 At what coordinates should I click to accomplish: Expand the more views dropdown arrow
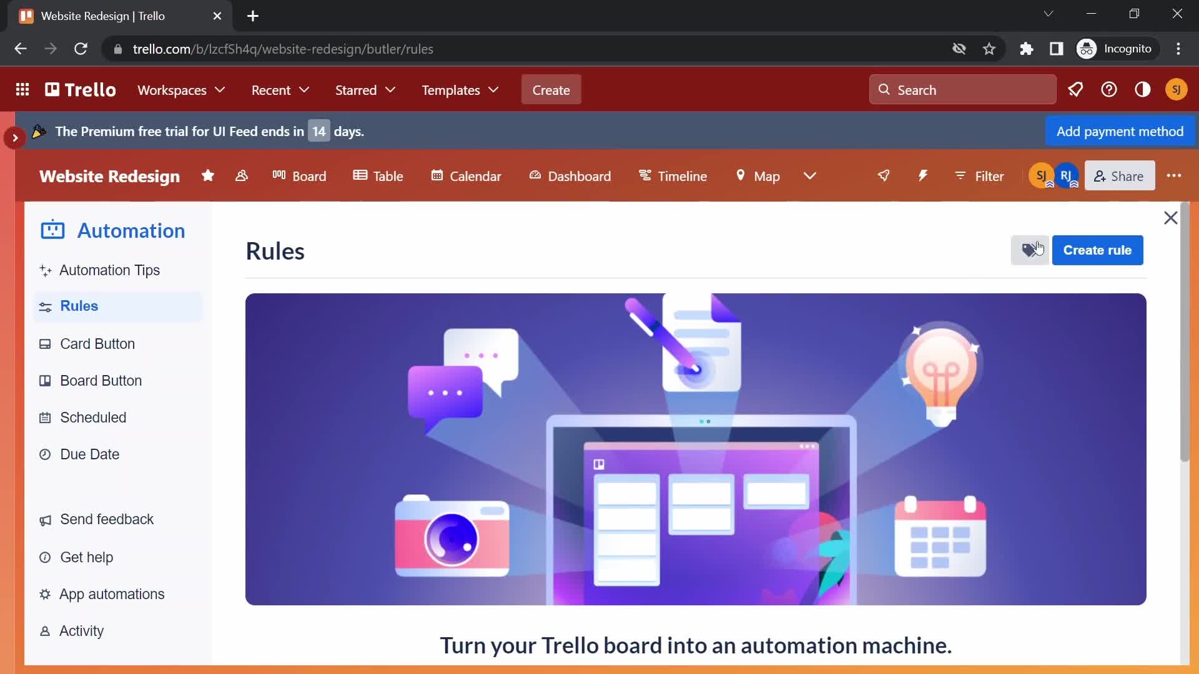pyautogui.click(x=809, y=175)
